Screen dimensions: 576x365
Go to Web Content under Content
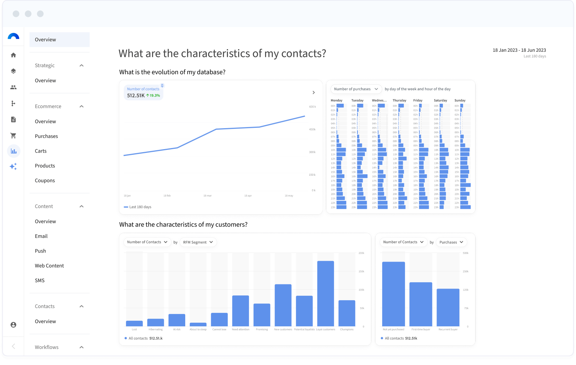pyautogui.click(x=49, y=266)
